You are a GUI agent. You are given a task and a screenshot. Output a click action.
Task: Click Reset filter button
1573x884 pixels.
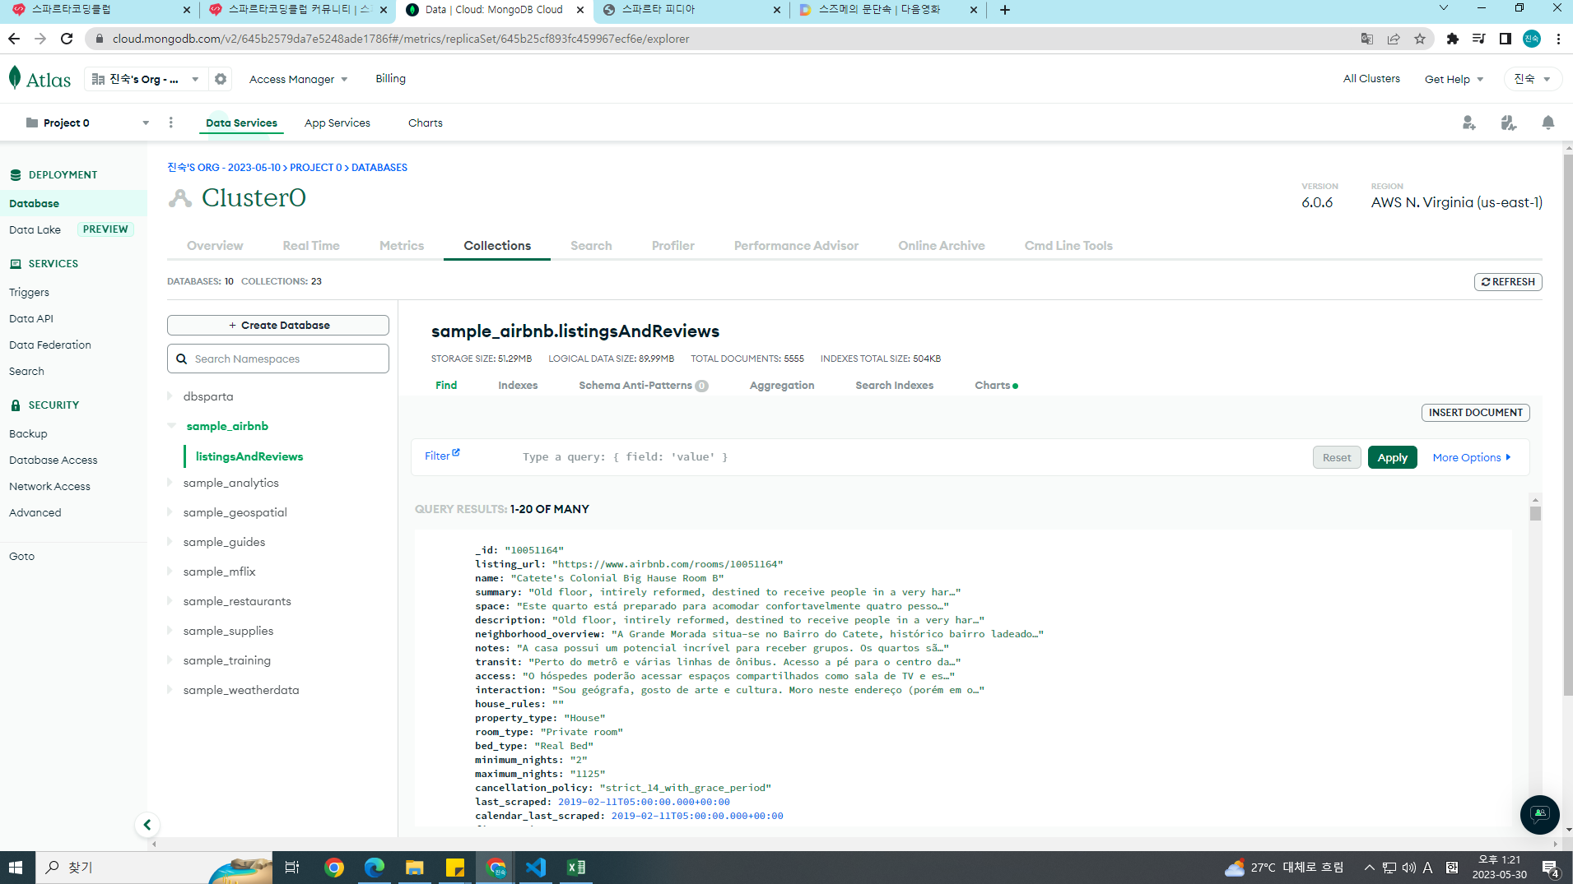[1337, 457]
